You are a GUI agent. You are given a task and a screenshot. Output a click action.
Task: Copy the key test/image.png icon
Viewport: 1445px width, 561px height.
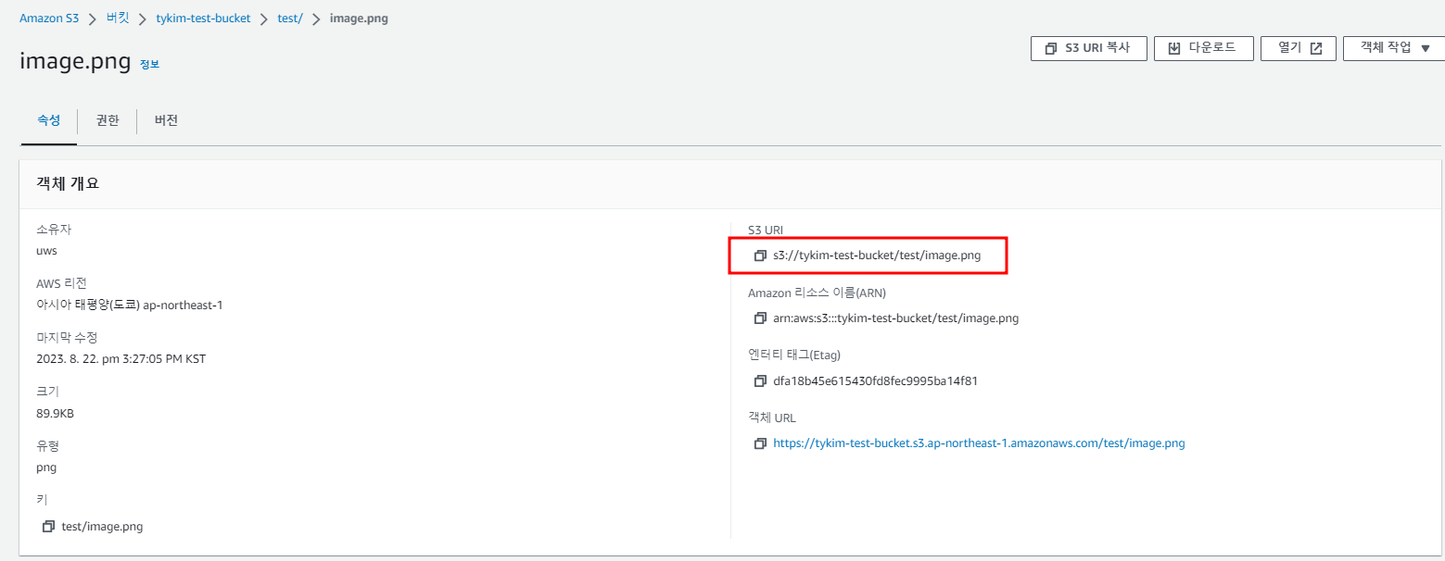(x=48, y=527)
